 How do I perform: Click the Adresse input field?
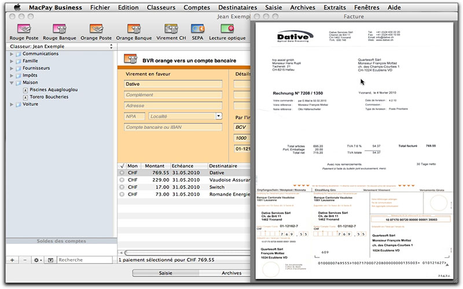pos(173,106)
